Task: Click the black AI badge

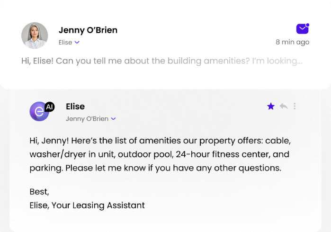Action: pos(49,107)
